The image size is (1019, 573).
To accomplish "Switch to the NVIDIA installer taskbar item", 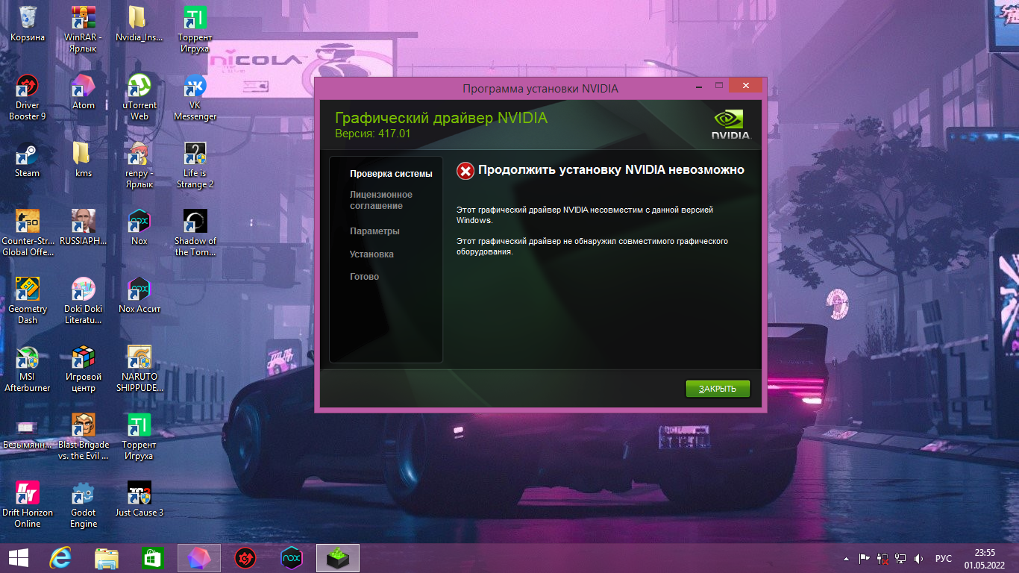I will click(338, 558).
